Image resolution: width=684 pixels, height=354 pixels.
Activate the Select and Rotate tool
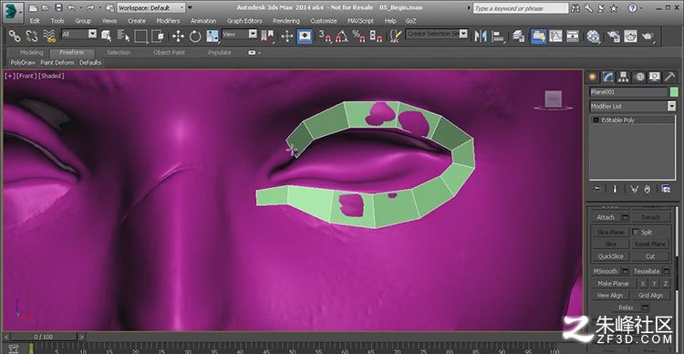[x=195, y=36]
